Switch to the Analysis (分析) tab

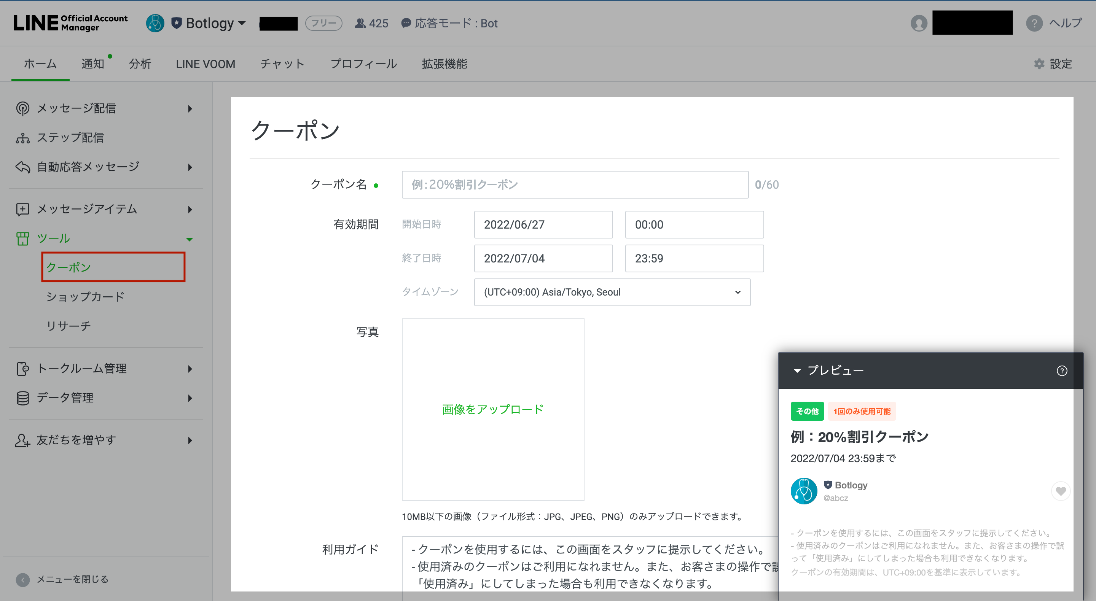(x=140, y=64)
